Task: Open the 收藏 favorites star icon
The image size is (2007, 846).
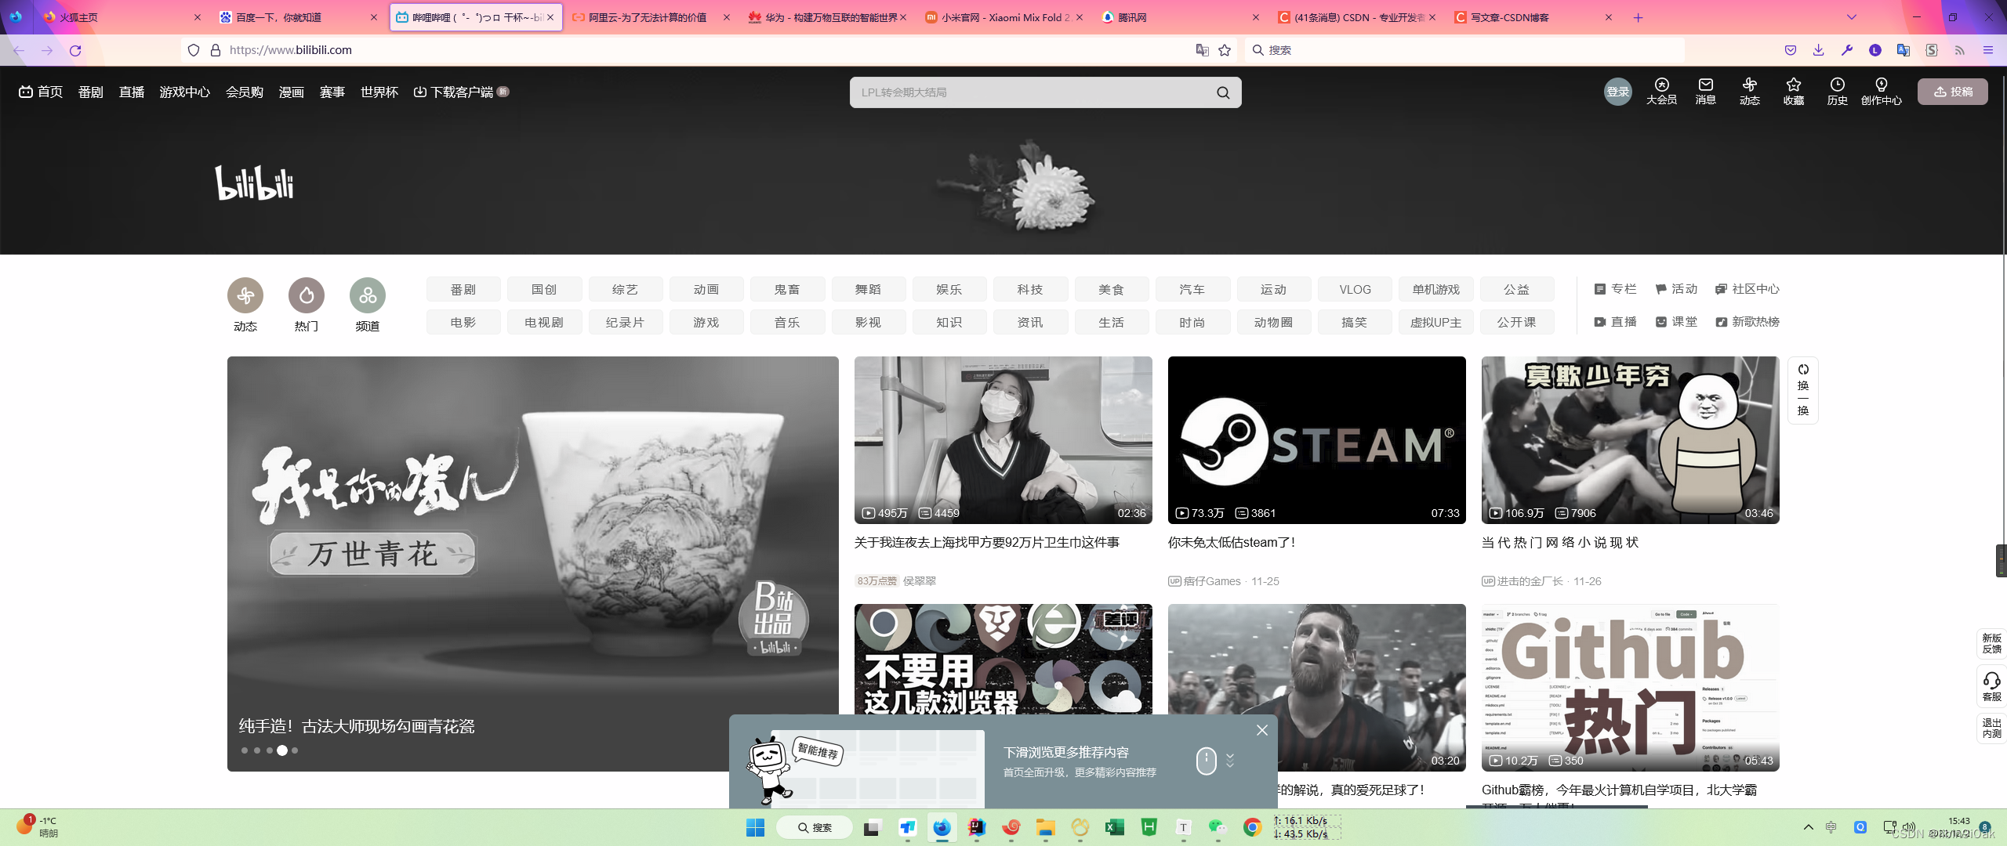Action: click(x=1793, y=86)
